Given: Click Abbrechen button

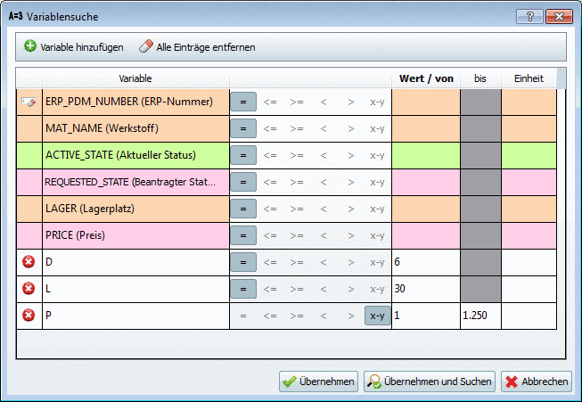Looking at the screenshot, I should (537, 381).
